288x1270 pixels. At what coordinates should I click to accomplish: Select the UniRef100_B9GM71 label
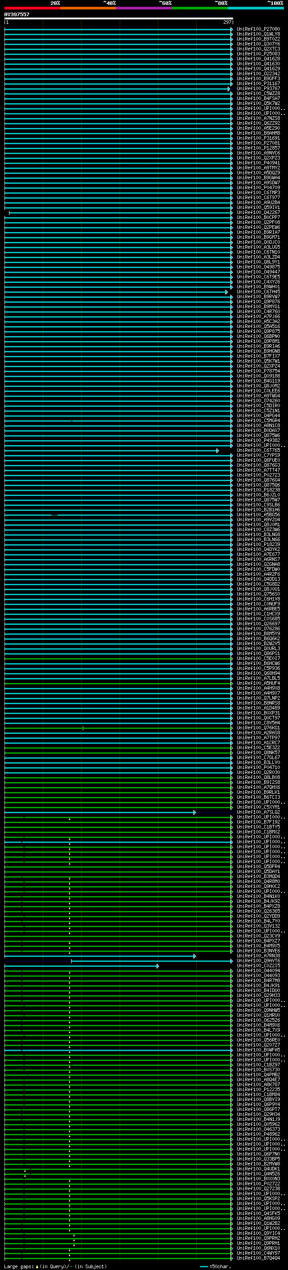point(258,237)
